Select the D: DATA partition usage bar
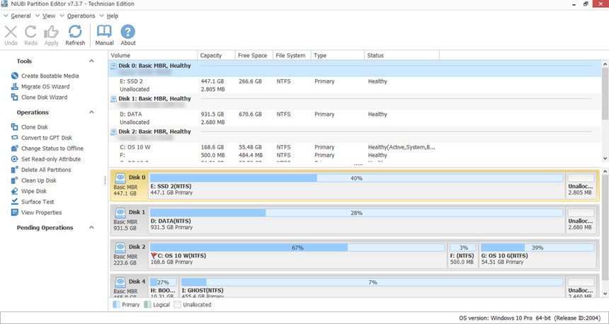609x324 pixels. pos(356,213)
